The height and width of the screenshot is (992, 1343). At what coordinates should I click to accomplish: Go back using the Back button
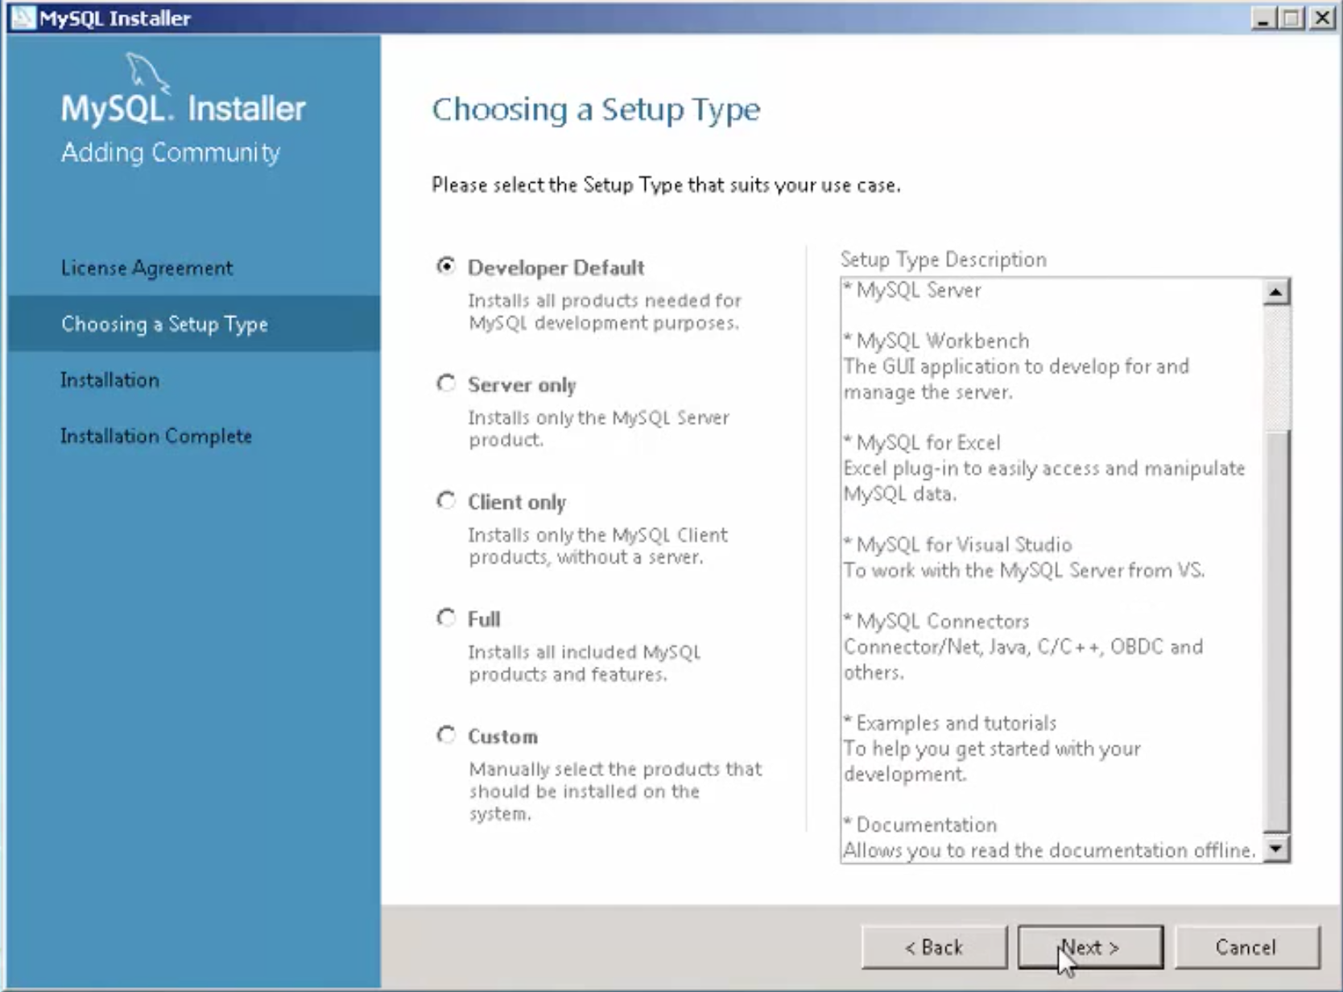coord(934,946)
